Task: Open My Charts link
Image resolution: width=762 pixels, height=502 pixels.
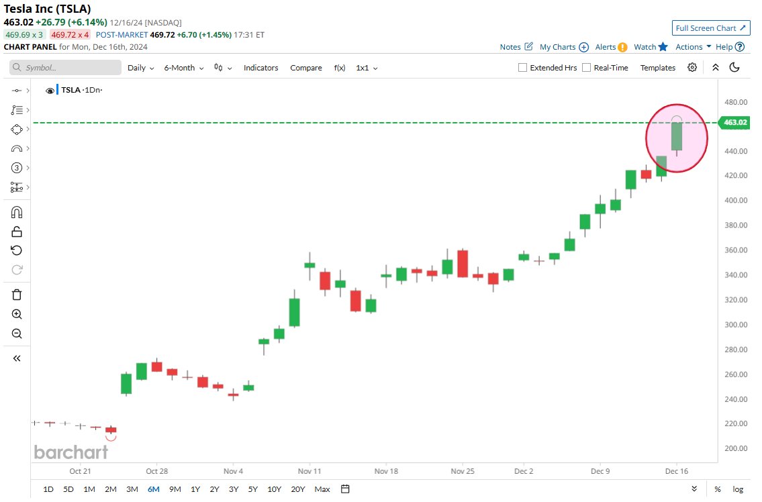Action: click(564, 47)
